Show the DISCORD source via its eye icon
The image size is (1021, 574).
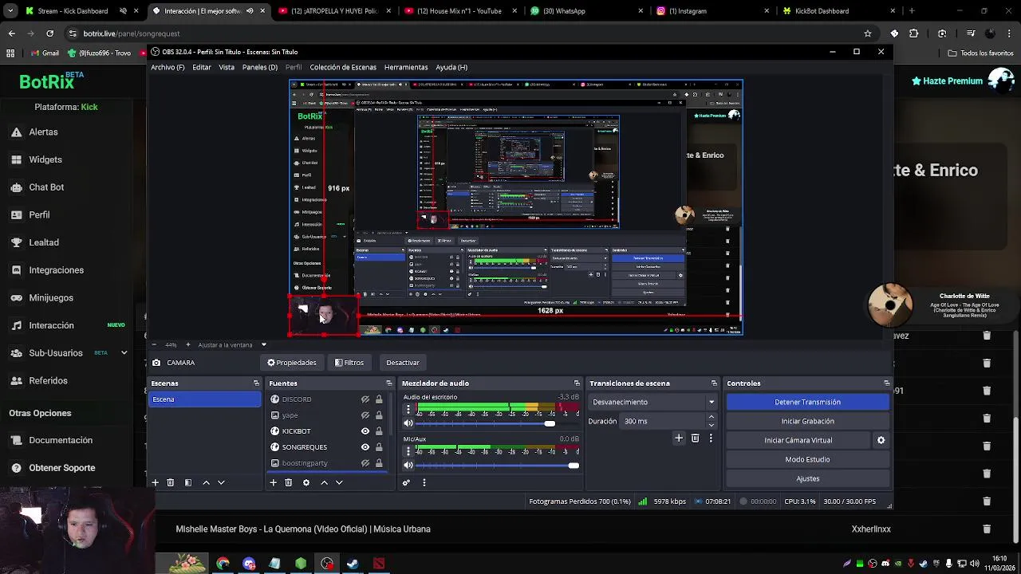[x=365, y=399]
